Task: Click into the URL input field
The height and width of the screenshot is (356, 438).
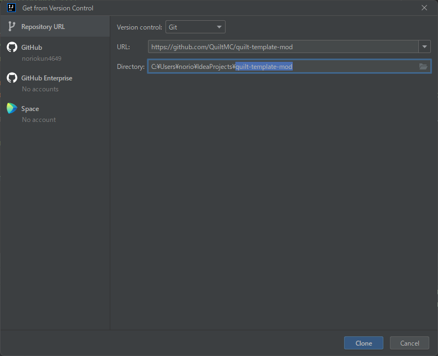Action: tap(283, 46)
